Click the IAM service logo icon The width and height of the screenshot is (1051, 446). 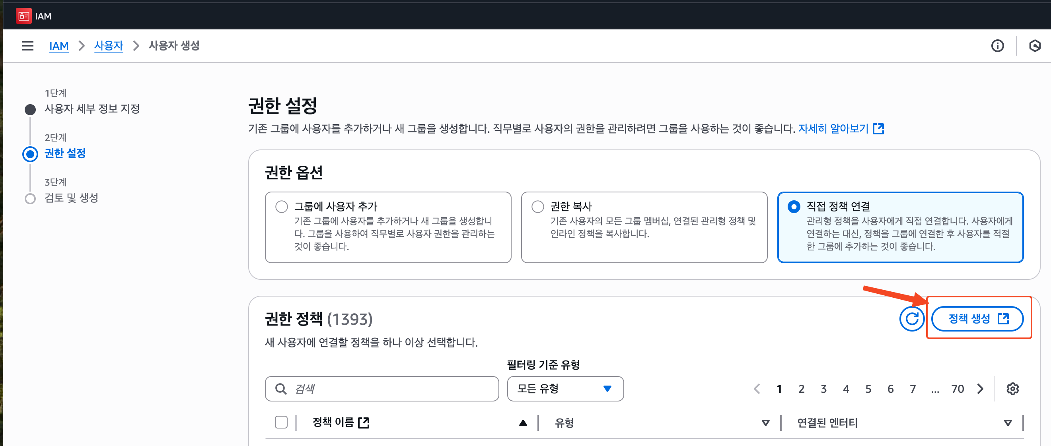[x=23, y=16]
